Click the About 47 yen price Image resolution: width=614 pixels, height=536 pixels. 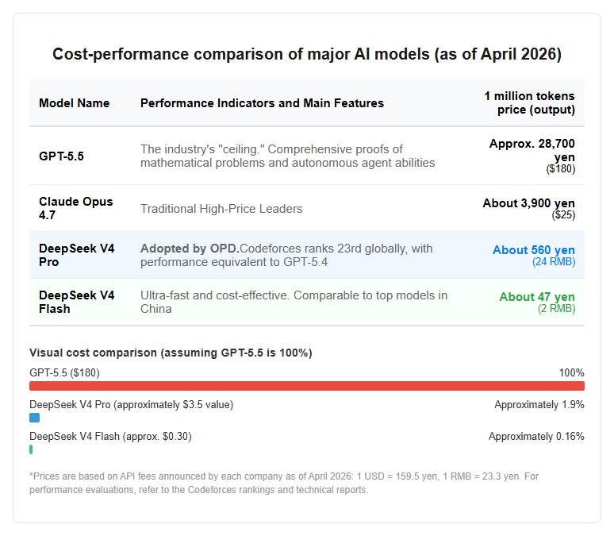(537, 297)
